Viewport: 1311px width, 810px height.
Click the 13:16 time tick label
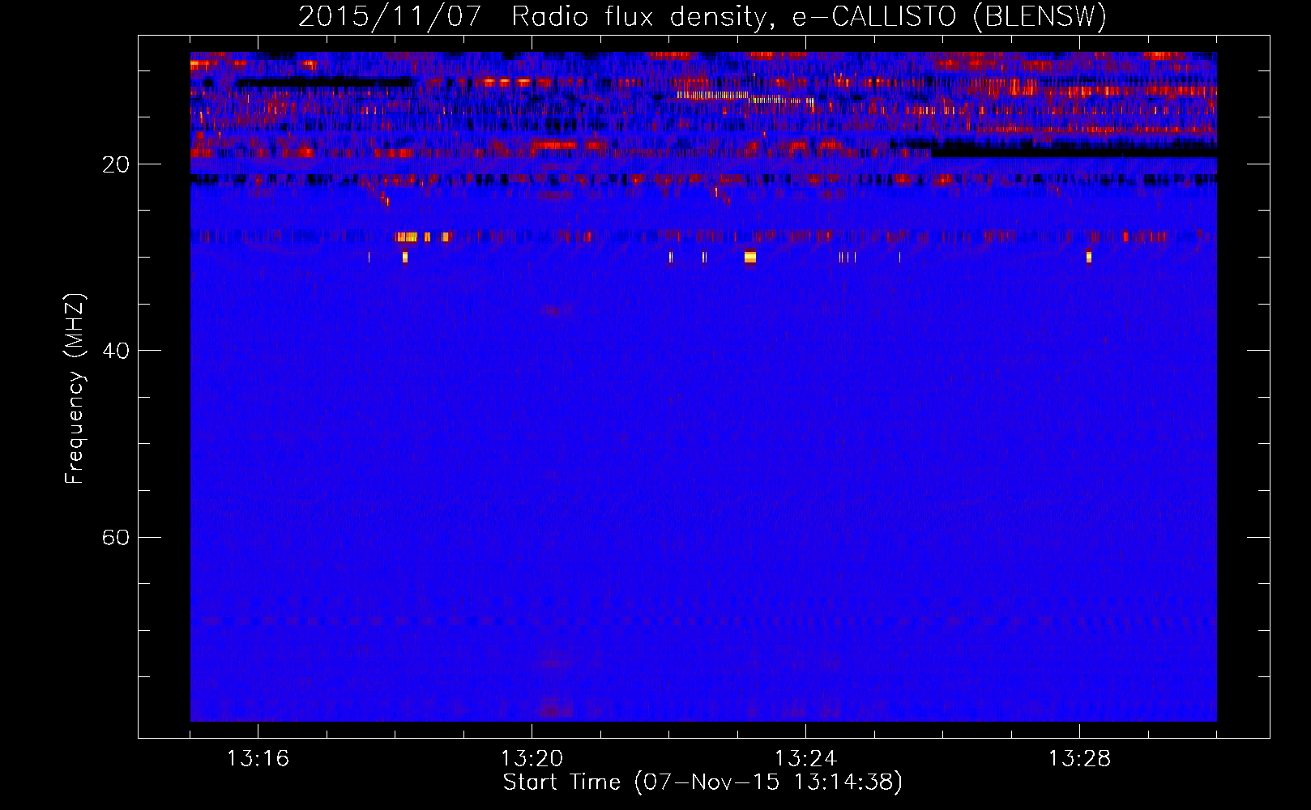258,759
